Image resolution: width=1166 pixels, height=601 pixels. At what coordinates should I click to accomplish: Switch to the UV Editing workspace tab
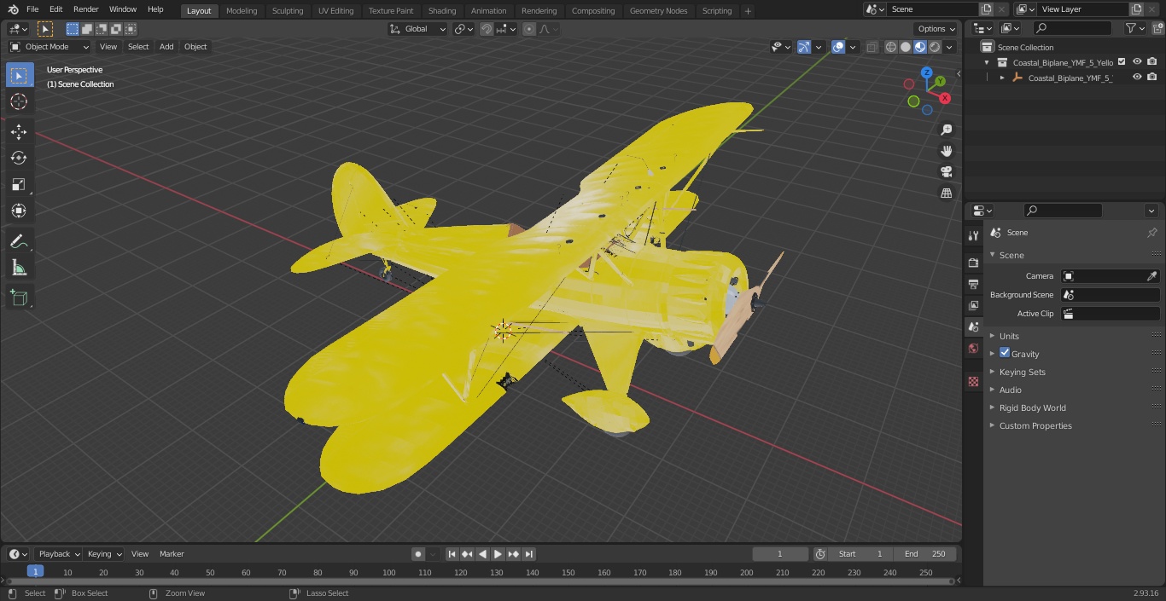pos(335,11)
